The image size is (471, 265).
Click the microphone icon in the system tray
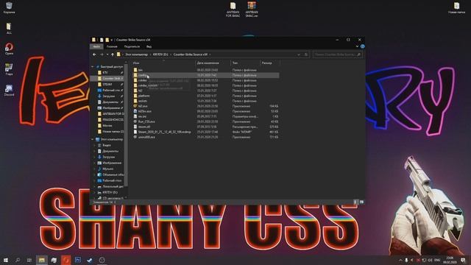[x=406, y=260]
